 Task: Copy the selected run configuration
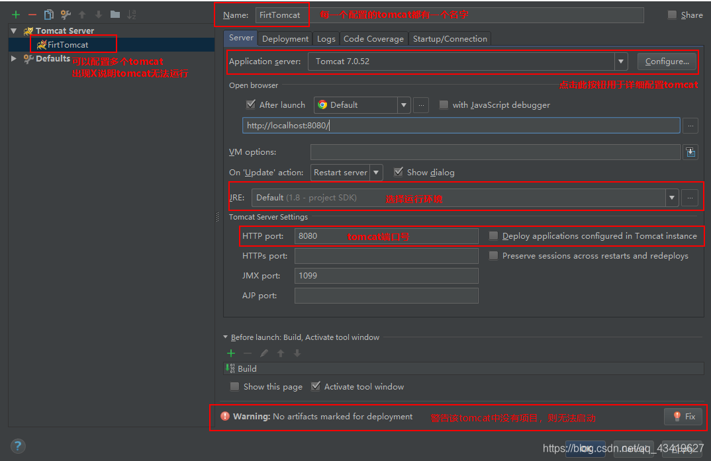[48, 15]
